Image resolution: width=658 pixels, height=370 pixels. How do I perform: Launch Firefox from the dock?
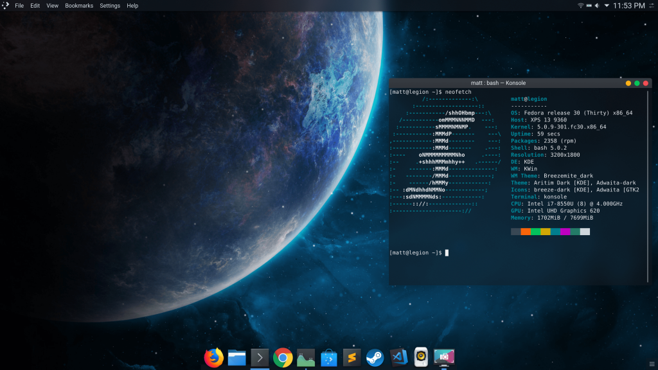click(x=213, y=357)
